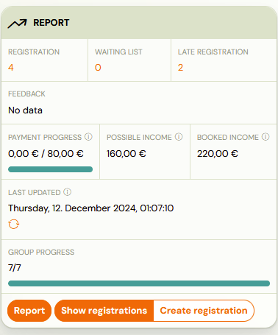Click the payment progress bar
The height and width of the screenshot is (335, 278).
tap(50, 169)
